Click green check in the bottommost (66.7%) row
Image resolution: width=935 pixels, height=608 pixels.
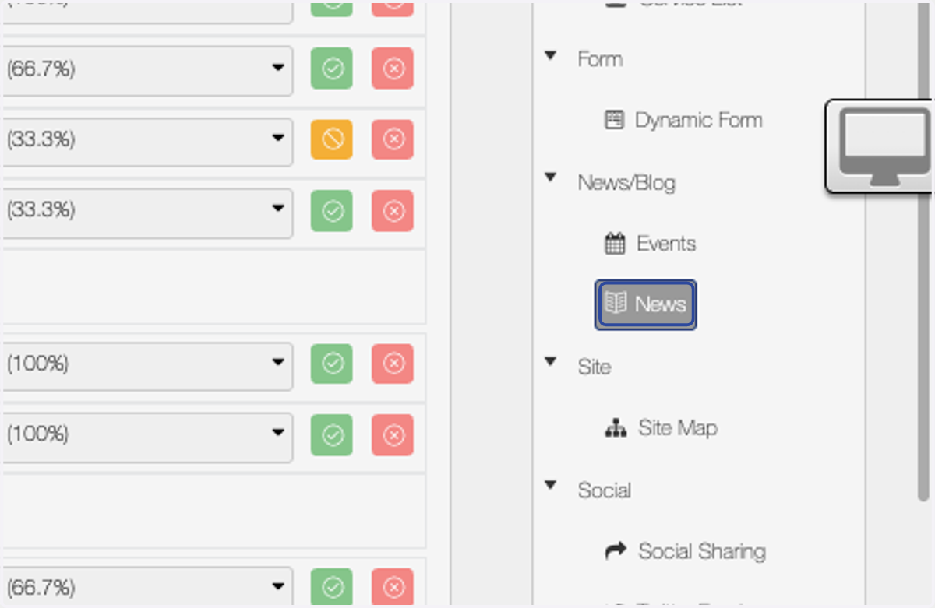click(x=332, y=588)
